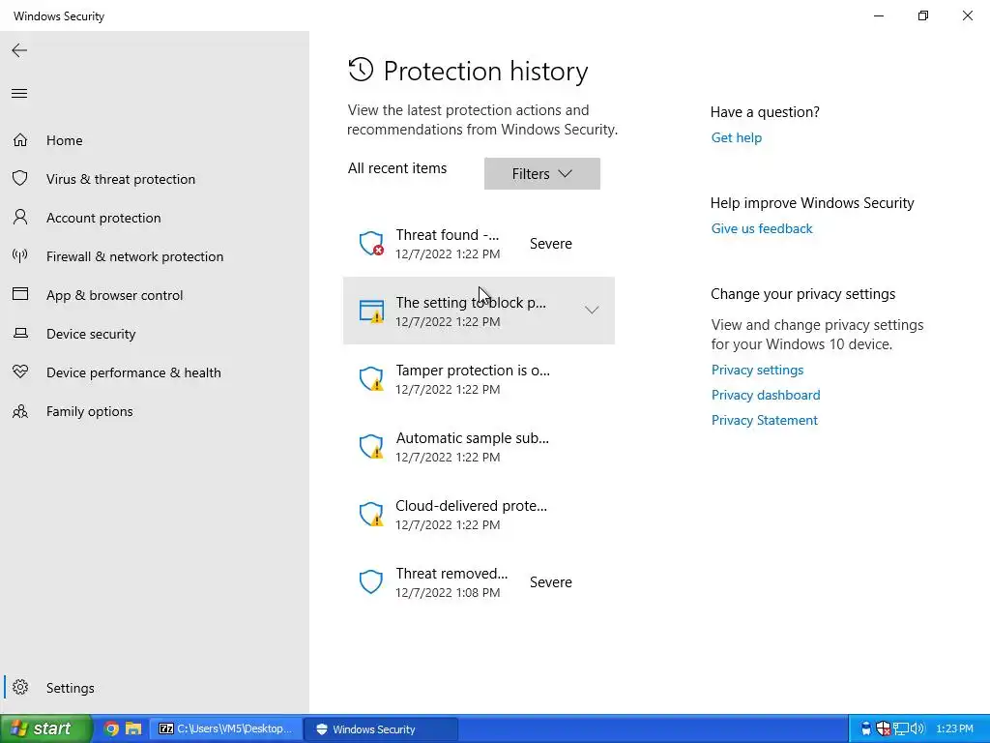This screenshot has height=743, width=990.
Task: Open the Privacy Statement link
Action: 764,420
